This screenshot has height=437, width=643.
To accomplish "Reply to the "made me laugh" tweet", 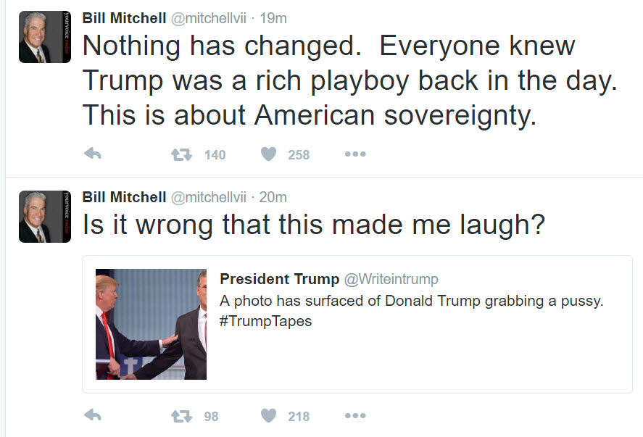I will (x=92, y=416).
